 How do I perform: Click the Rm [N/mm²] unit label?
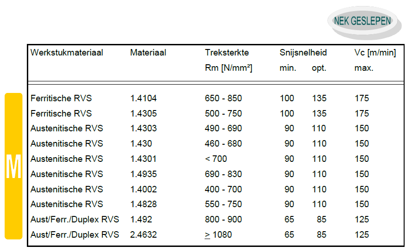pyautogui.click(x=229, y=68)
